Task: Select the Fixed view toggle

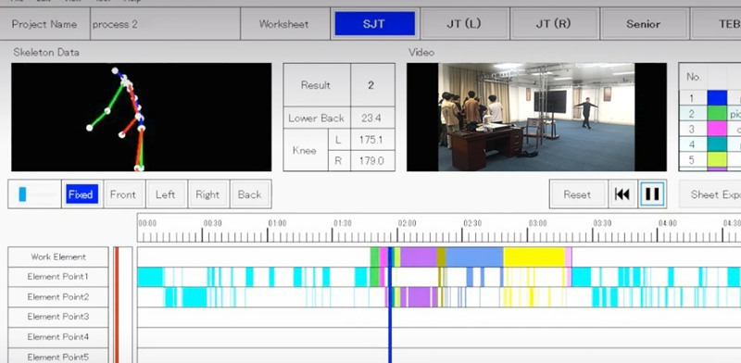Action: [x=82, y=194]
